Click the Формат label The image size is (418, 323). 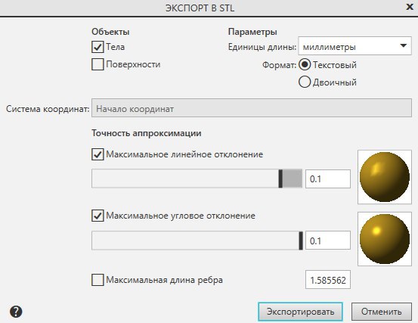pyautogui.click(x=279, y=65)
